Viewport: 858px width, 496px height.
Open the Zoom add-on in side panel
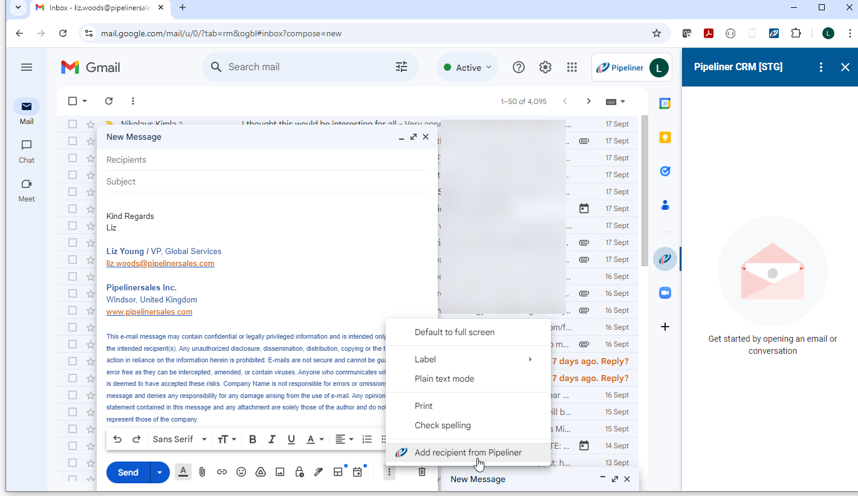(x=665, y=293)
